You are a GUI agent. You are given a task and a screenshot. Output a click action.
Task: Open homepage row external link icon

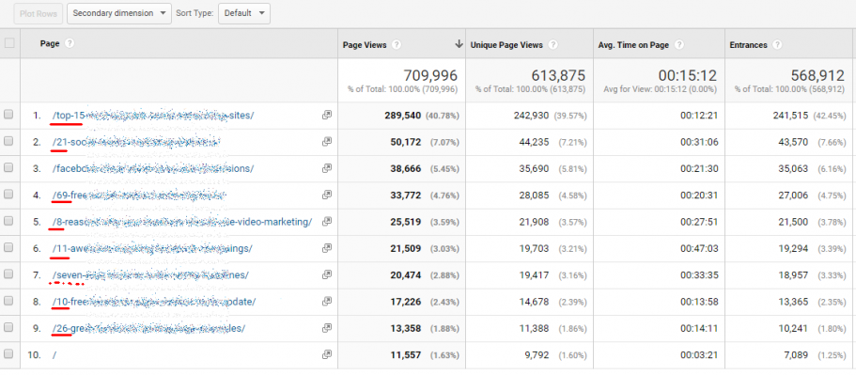326,354
